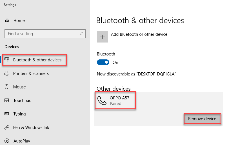Viewport: 227px width, 145px height.
Task: Click the AutoPlay icon in sidebar
Action: (7, 141)
